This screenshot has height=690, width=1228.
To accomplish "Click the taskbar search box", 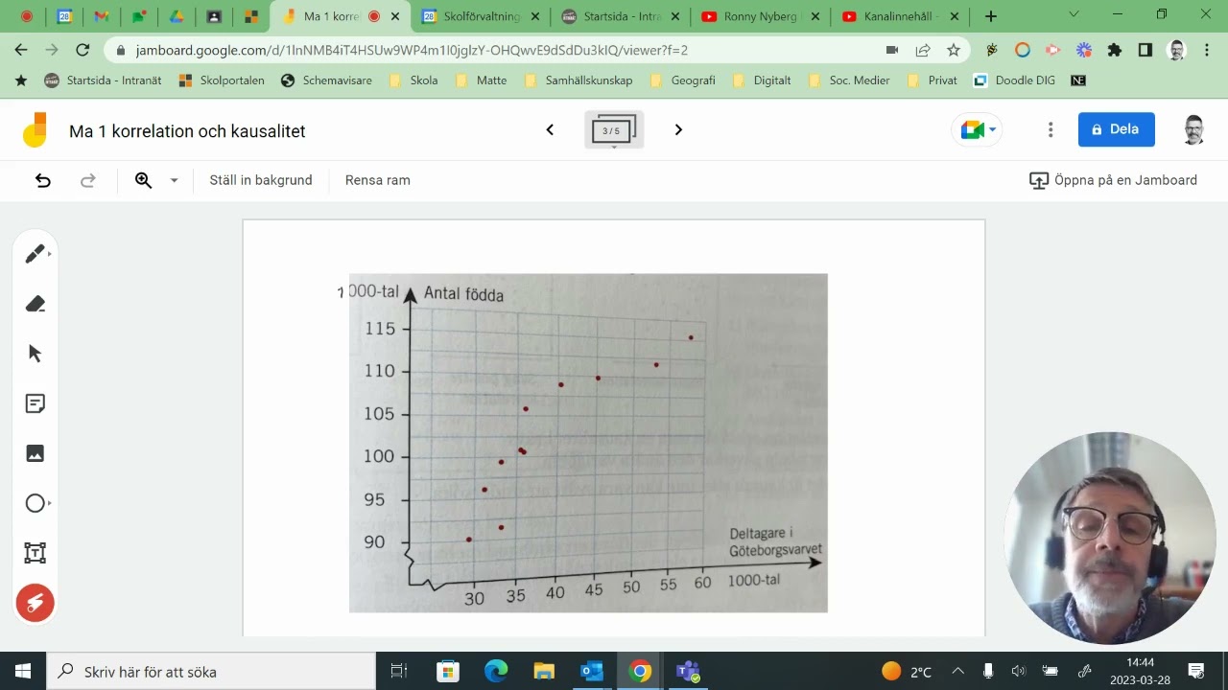I will coord(211,671).
